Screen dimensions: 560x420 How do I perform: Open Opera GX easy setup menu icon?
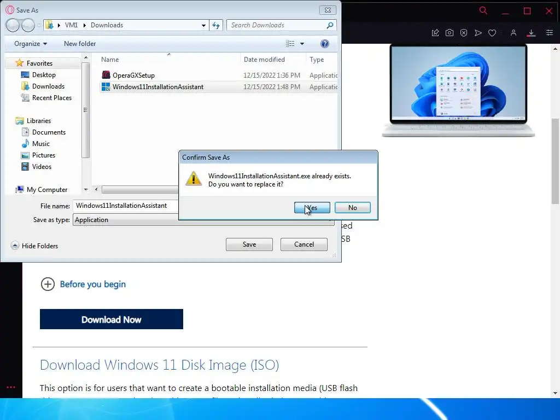point(550,33)
